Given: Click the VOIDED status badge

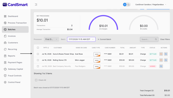Looking at the screenshot, I should pyautogui.click(x=153, y=66).
